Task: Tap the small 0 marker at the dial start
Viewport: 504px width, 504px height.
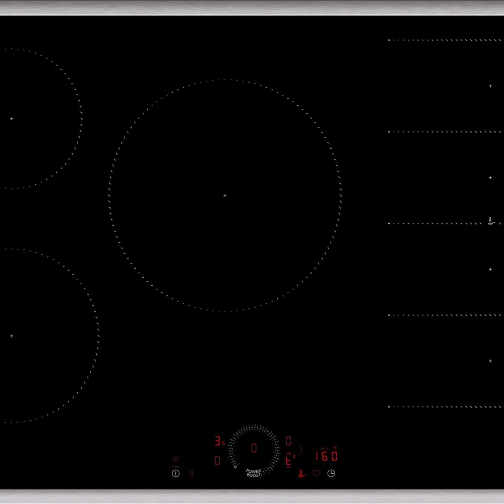Action: click(235, 466)
